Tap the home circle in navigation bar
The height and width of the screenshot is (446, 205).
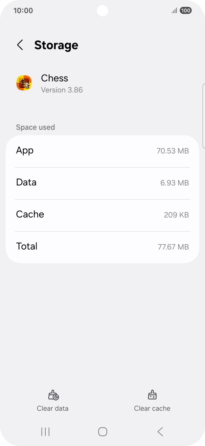(x=102, y=432)
